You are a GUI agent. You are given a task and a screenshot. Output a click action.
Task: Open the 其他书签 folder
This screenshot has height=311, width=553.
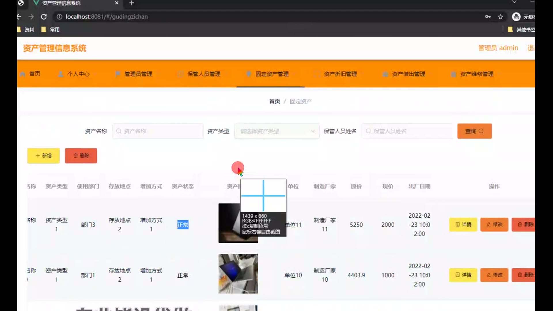pos(521,30)
